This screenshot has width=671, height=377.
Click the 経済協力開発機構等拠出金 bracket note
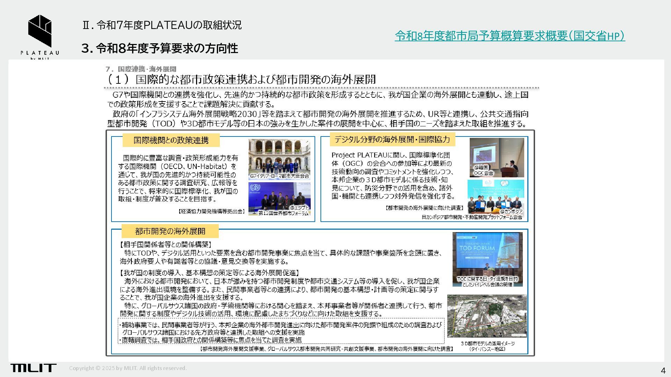211,211
